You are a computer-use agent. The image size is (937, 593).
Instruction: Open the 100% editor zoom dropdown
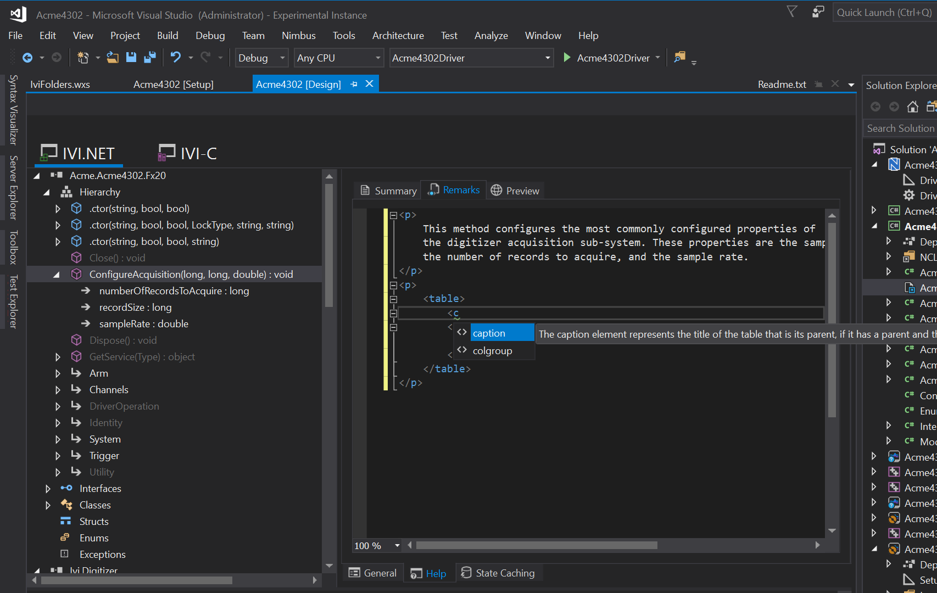[x=397, y=545]
